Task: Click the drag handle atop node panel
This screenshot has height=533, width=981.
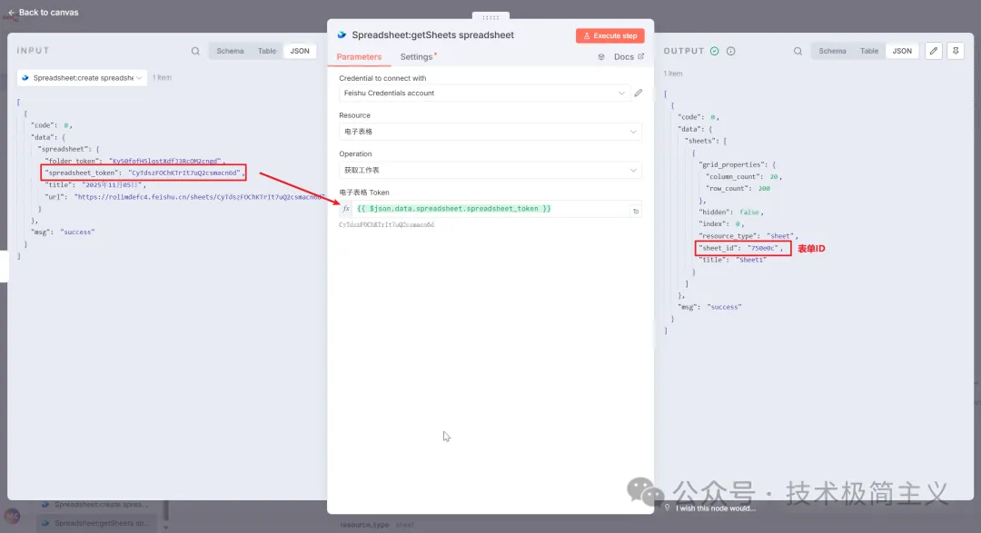Action: (x=490, y=17)
